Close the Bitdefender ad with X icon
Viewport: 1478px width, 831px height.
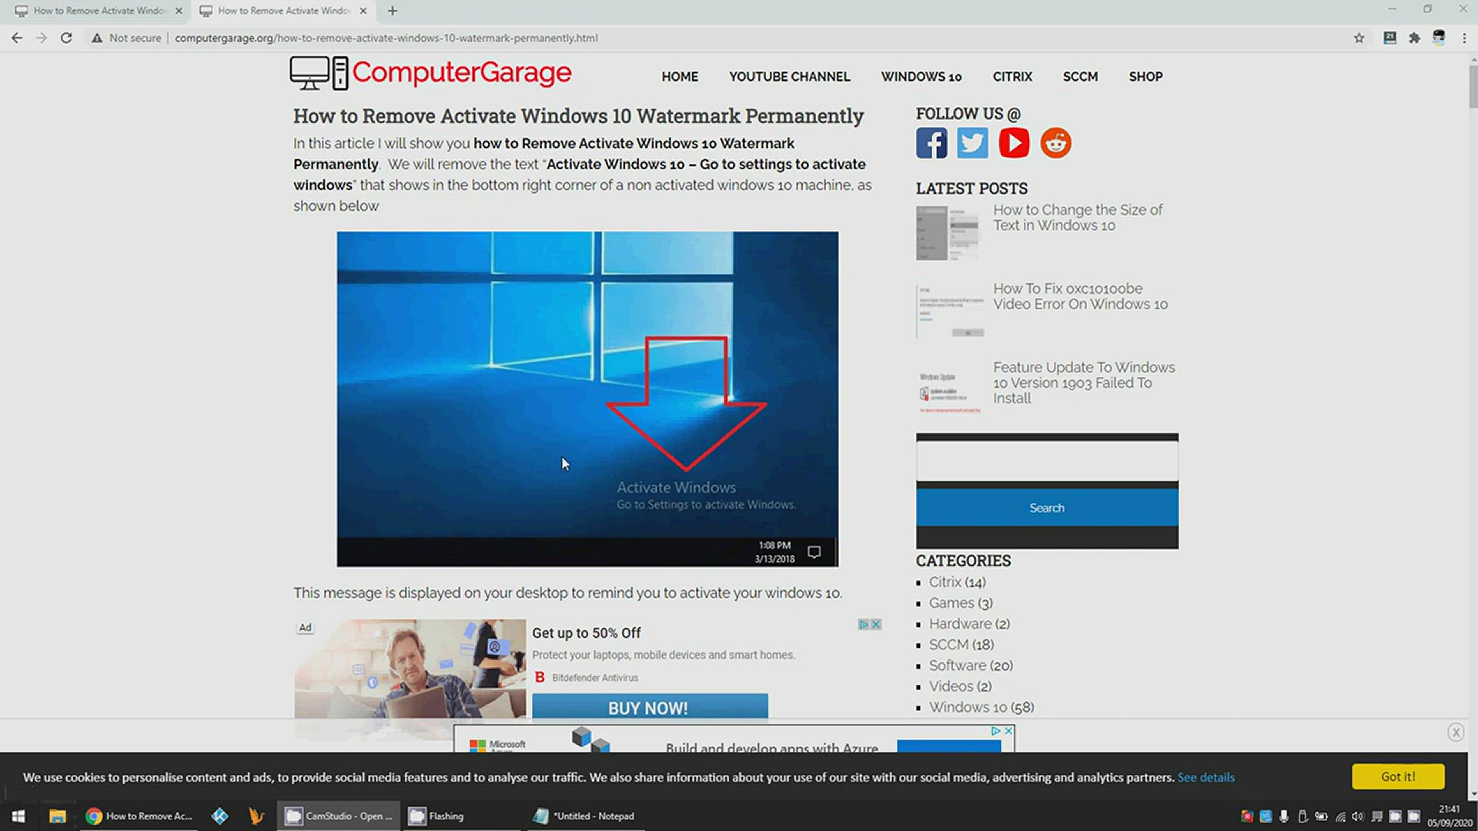876,624
